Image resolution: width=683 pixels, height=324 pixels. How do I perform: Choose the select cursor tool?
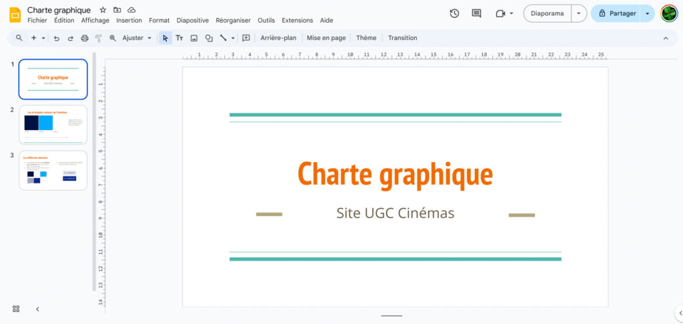point(165,38)
